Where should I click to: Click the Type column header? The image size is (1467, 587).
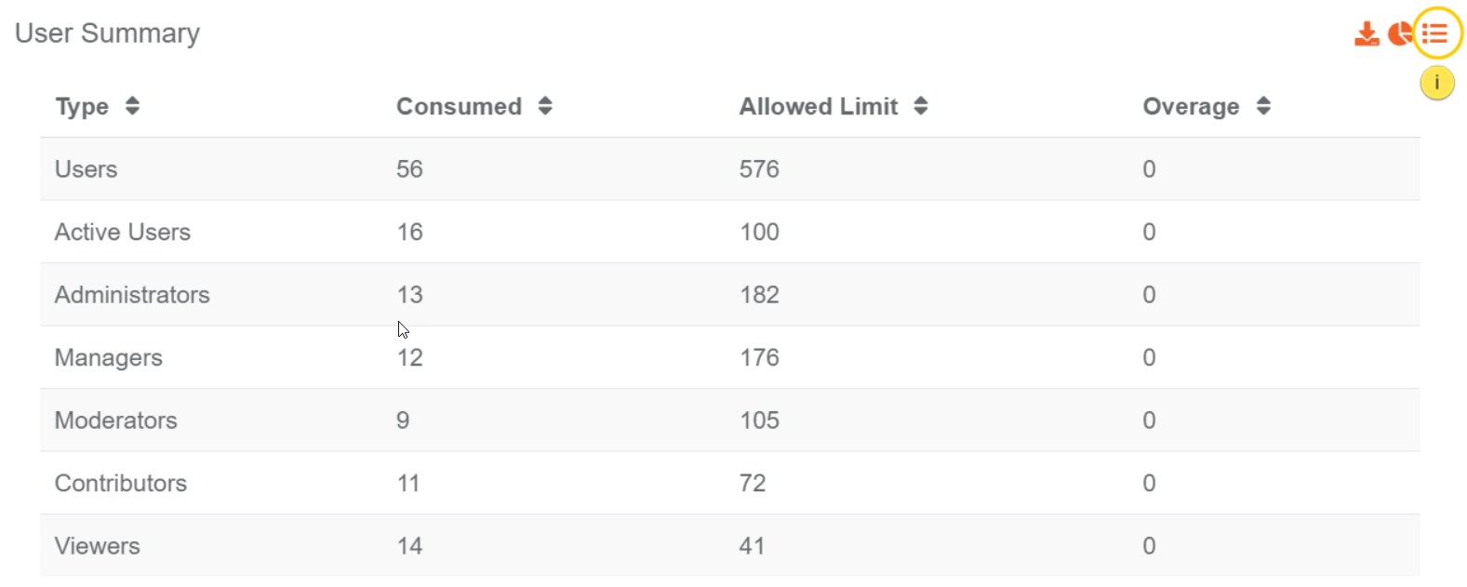(82, 107)
